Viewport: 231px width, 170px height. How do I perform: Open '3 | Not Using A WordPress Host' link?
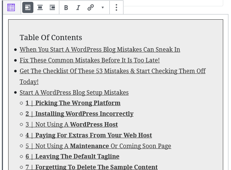[x=72, y=125]
